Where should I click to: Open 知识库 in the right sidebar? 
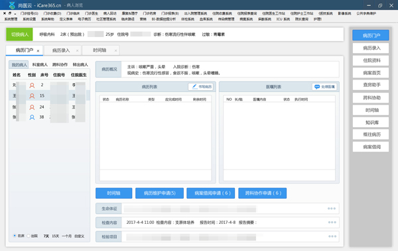tap(371, 123)
